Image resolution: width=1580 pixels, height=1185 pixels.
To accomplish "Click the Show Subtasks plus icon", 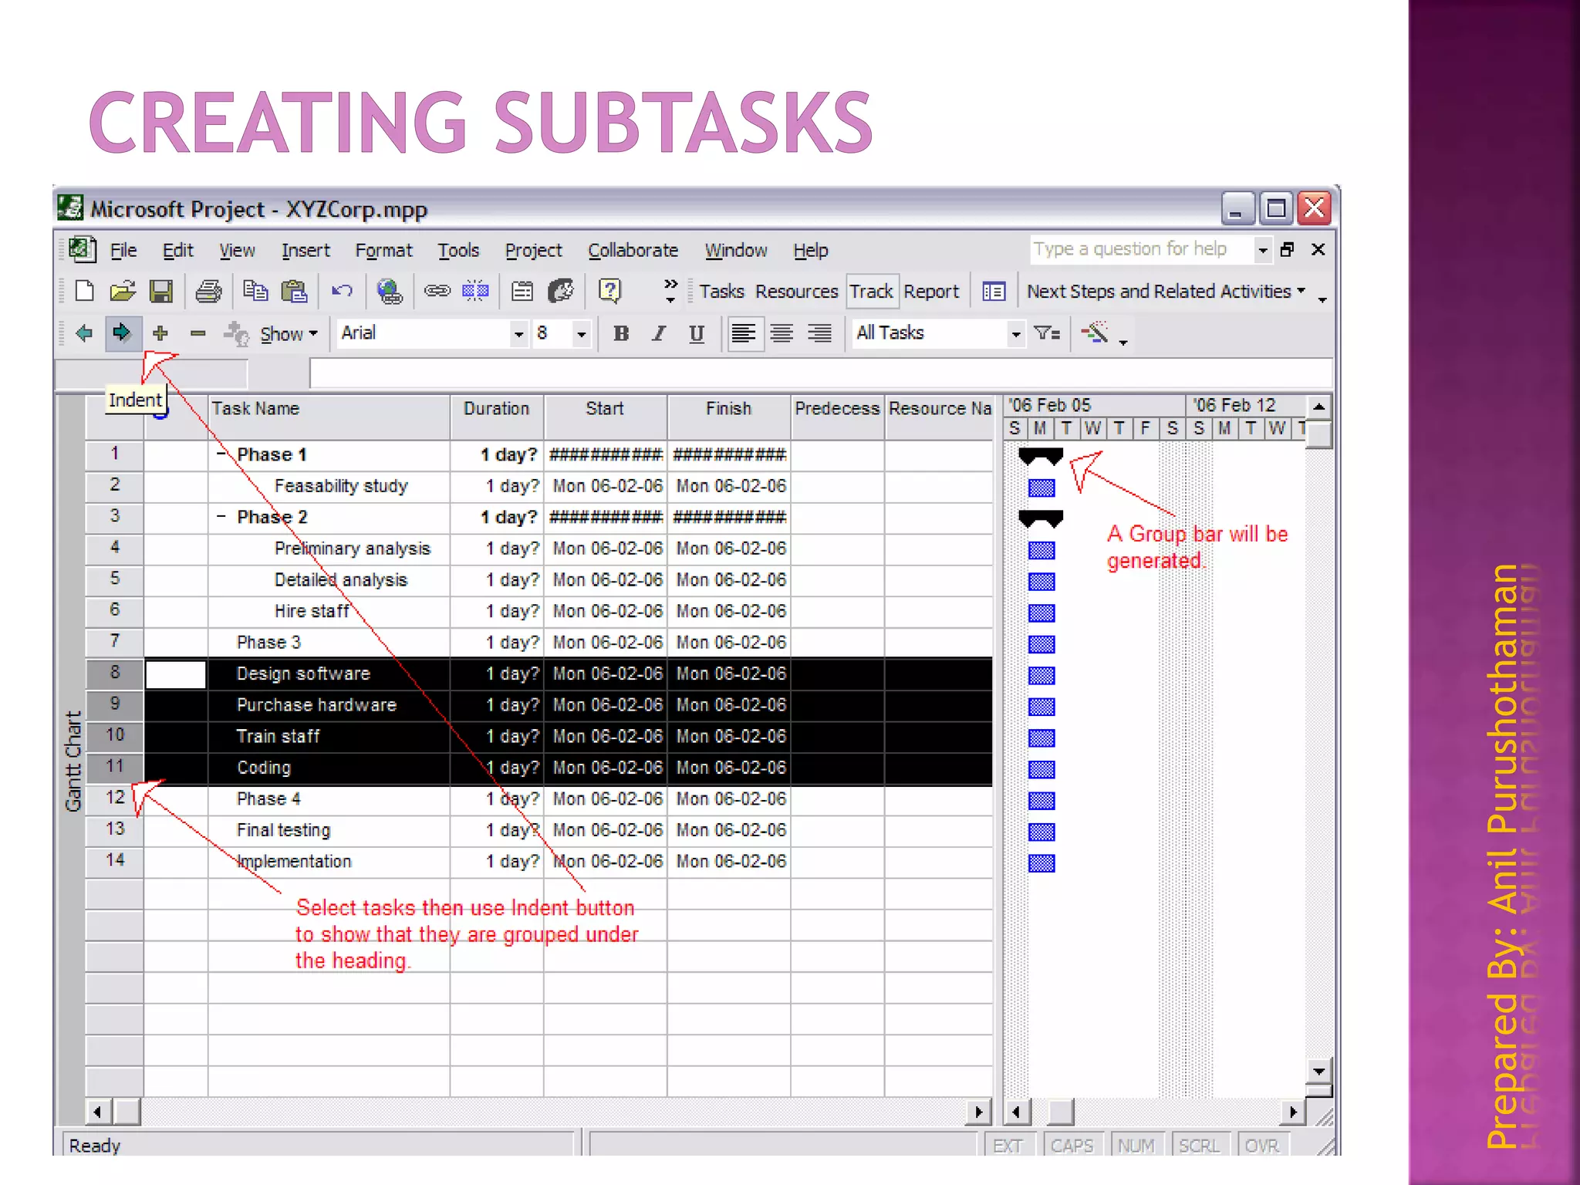I will coord(160,333).
